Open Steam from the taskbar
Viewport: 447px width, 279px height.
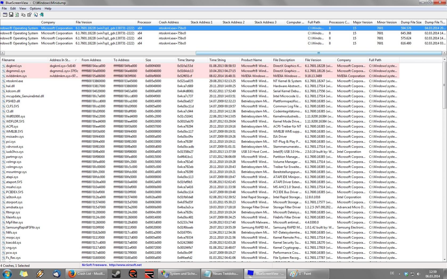tap(116, 273)
